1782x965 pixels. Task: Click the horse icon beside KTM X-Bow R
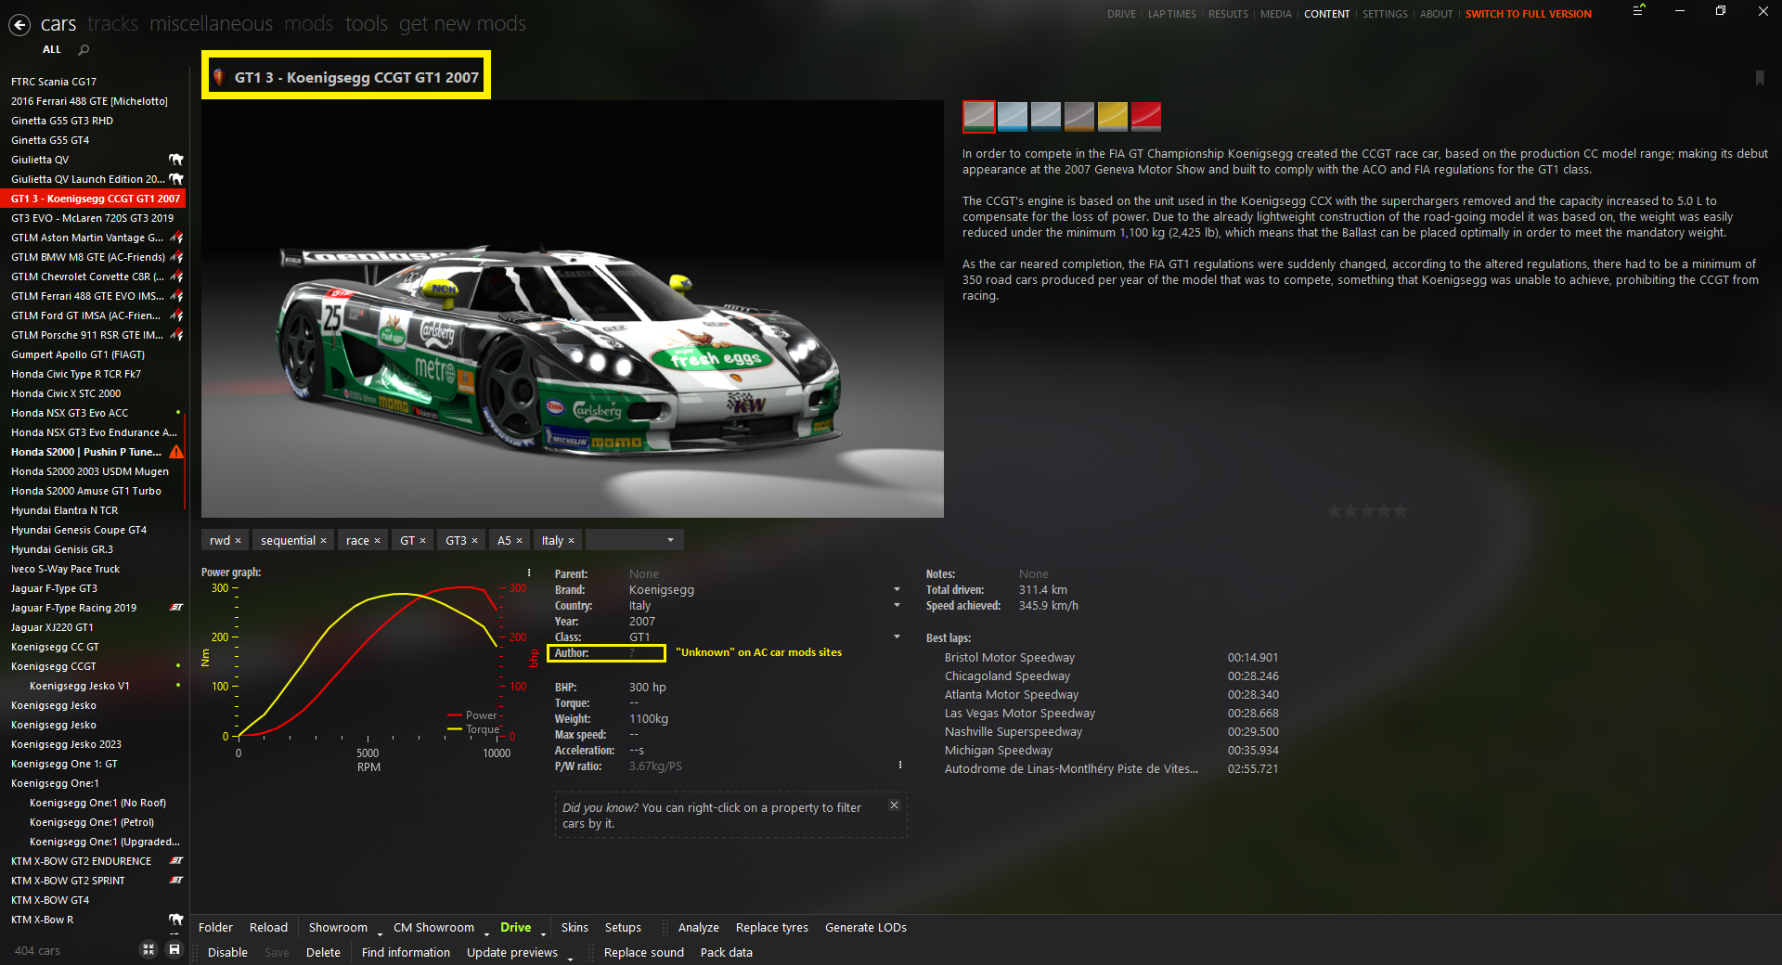click(x=176, y=920)
